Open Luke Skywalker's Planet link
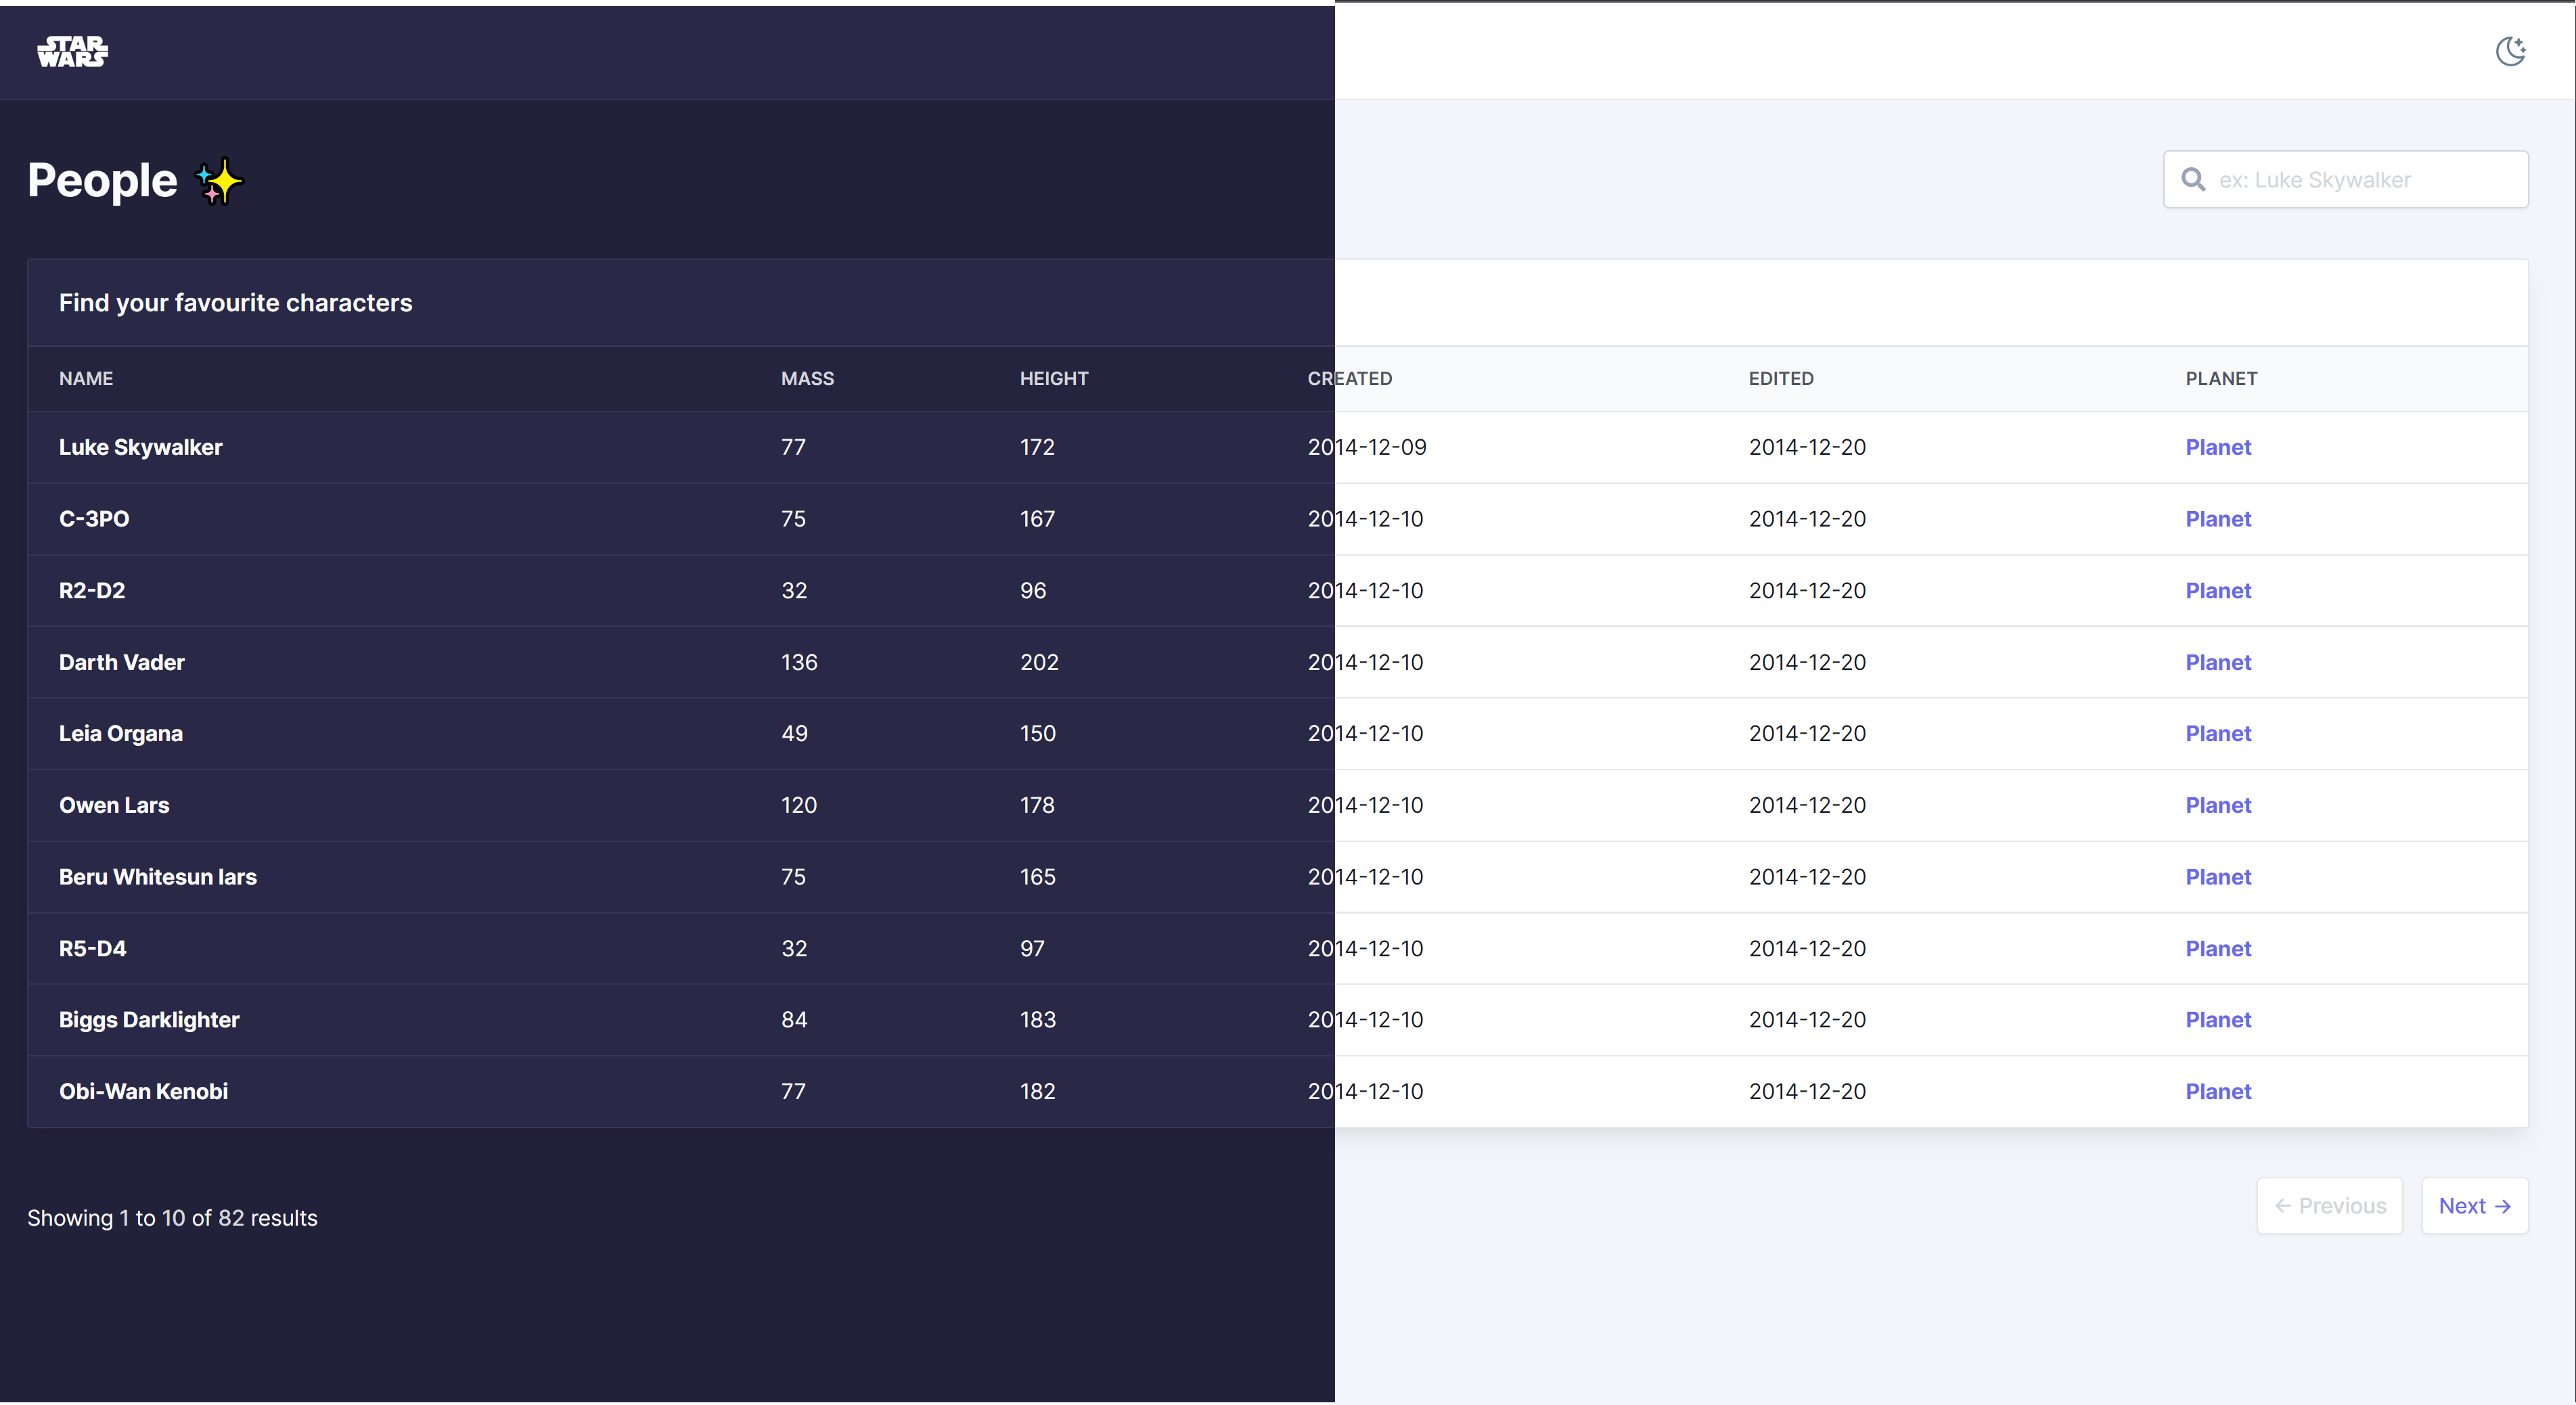Screen dimensions: 2576x1405 coord(2217,447)
